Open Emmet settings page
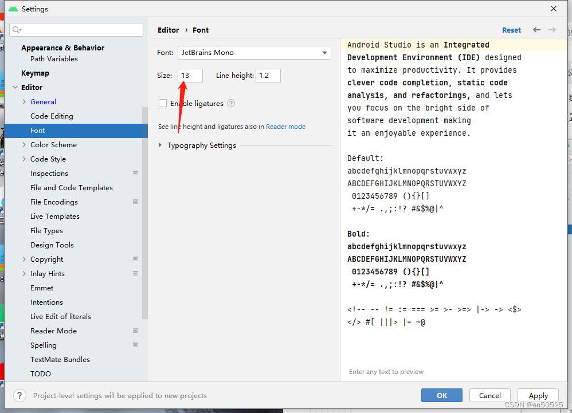 tap(42, 288)
